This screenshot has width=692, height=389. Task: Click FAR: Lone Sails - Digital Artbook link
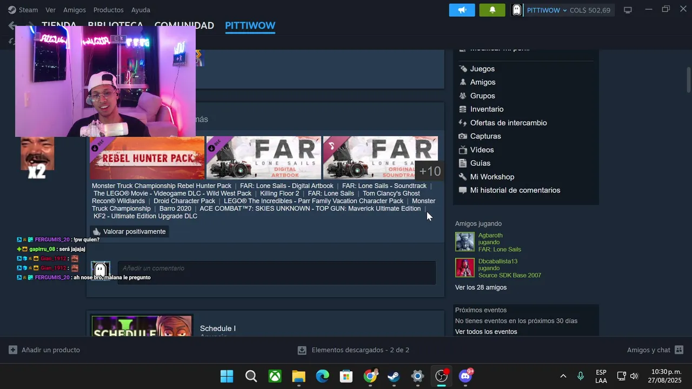287,186
